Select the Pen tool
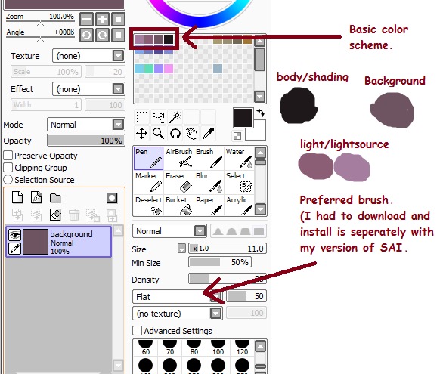This screenshot has width=443, height=374. (x=148, y=159)
